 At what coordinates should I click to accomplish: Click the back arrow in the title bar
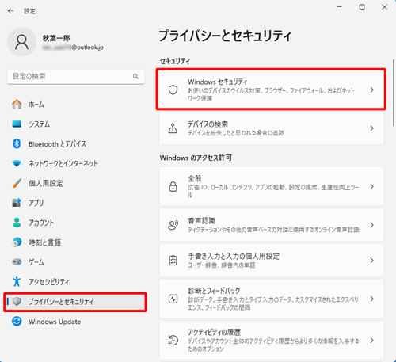pyautogui.click(x=11, y=11)
